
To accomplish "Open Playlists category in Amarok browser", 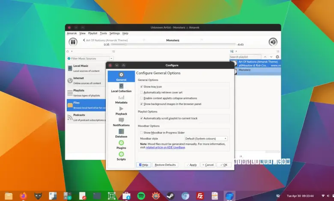I will pos(86,93).
